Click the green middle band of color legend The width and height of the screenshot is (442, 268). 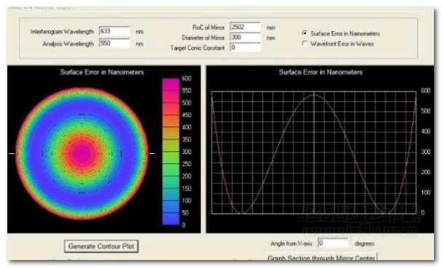(171, 158)
